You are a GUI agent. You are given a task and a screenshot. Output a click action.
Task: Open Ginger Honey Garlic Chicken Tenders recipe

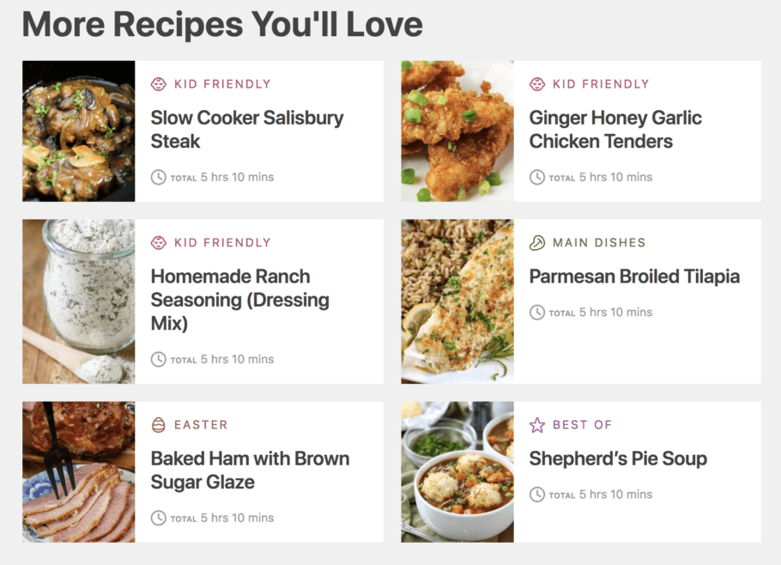click(615, 130)
